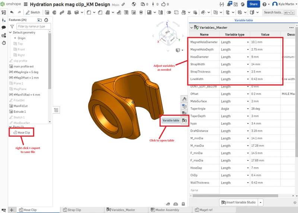Click the filter funnel icon

tap(12, 26)
